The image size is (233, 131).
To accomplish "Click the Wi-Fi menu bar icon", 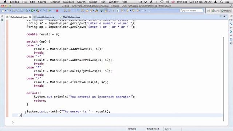I will [162, 2].
